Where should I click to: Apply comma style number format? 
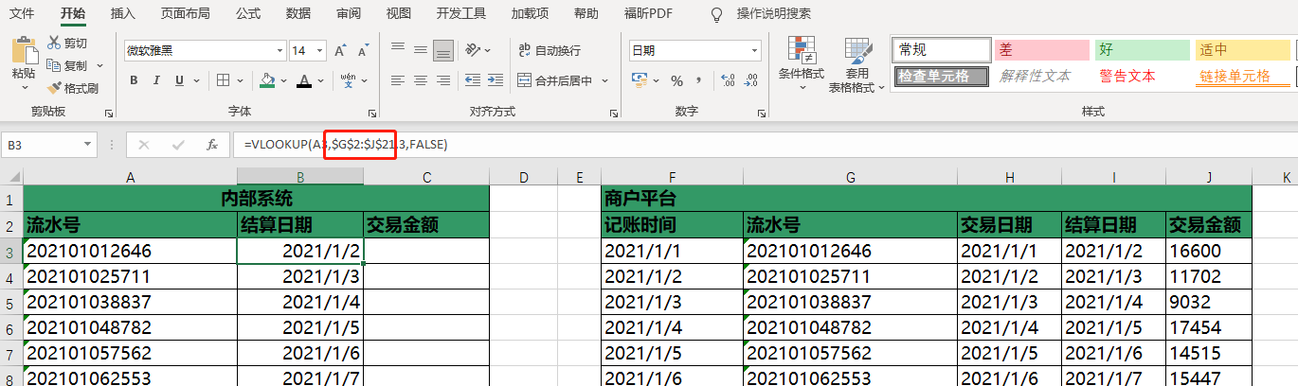pyautogui.click(x=699, y=80)
